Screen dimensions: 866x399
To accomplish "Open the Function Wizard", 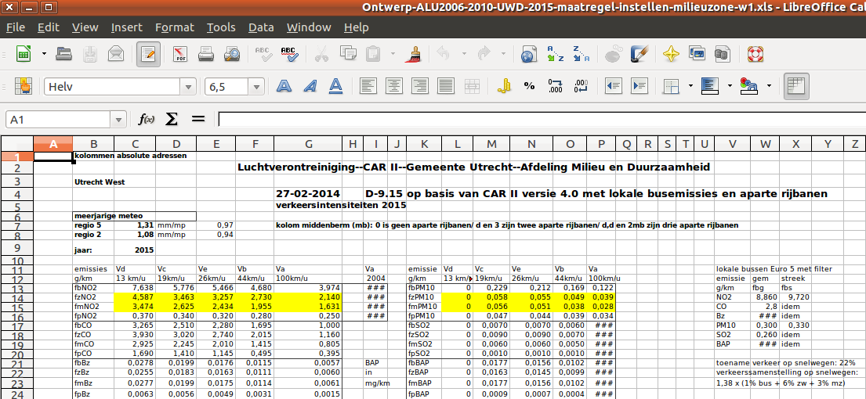I will coord(147,119).
